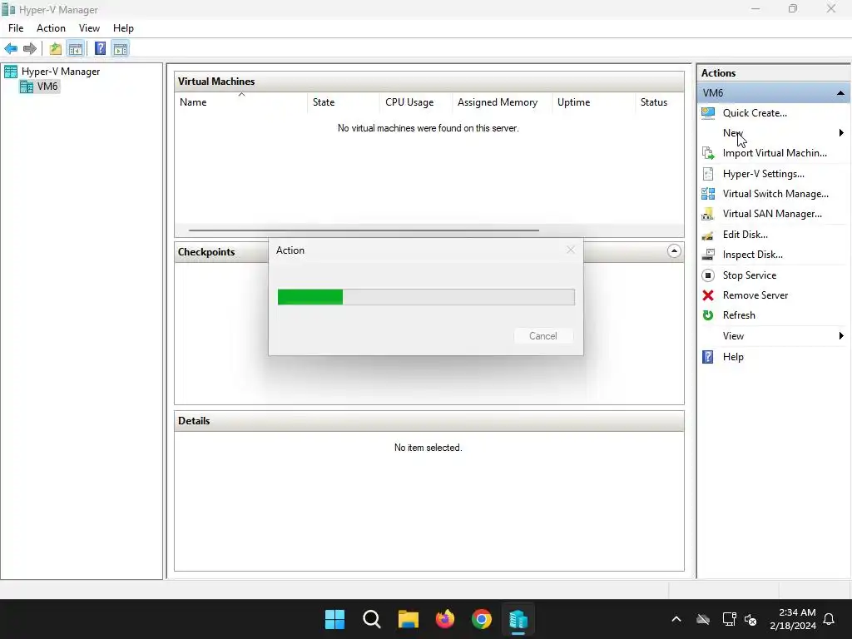Click the Help label in Actions pane
This screenshot has height=639, width=852.
coord(733,357)
